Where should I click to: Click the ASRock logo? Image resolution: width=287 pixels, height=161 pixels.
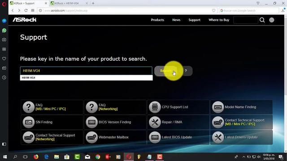click(x=25, y=20)
